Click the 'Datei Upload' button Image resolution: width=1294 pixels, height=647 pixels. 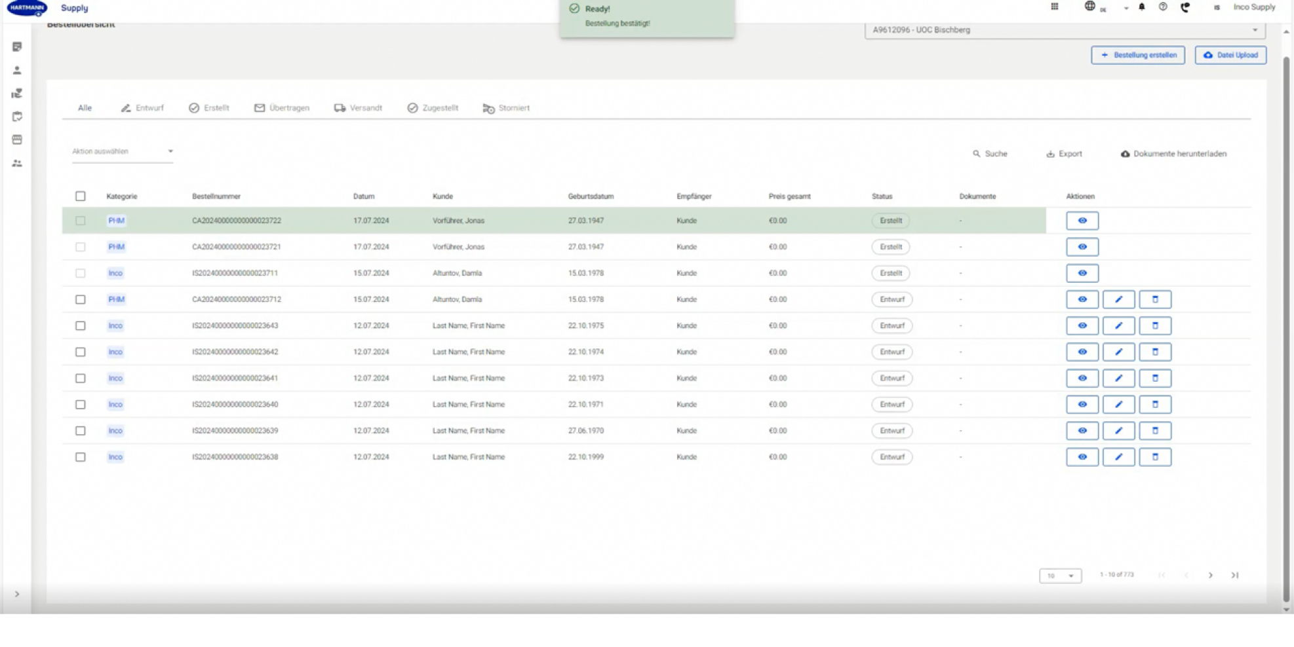coord(1230,55)
